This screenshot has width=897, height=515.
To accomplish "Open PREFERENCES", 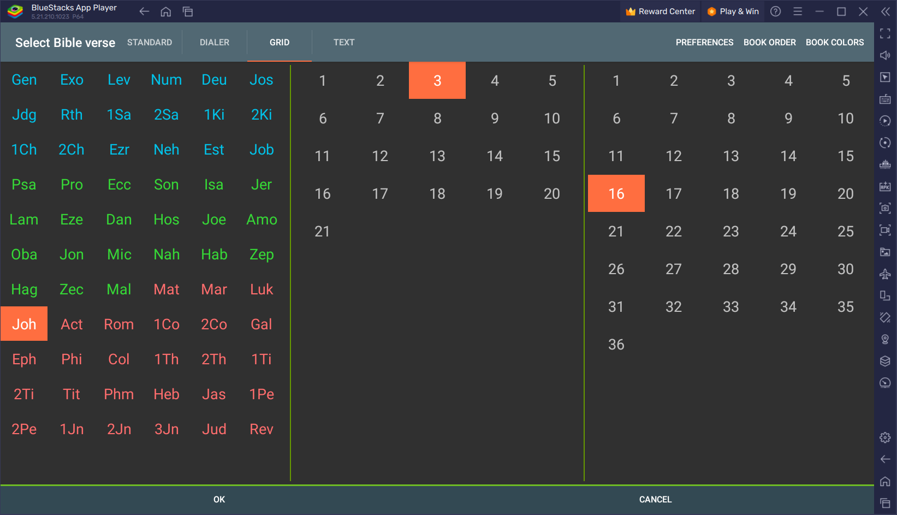I will click(705, 43).
